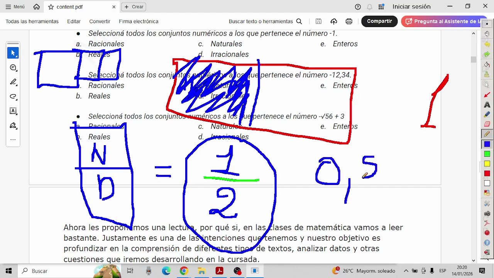Close the content.pdf tab
Image resolution: width=494 pixels, height=278 pixels.
[x=114, y=7]
